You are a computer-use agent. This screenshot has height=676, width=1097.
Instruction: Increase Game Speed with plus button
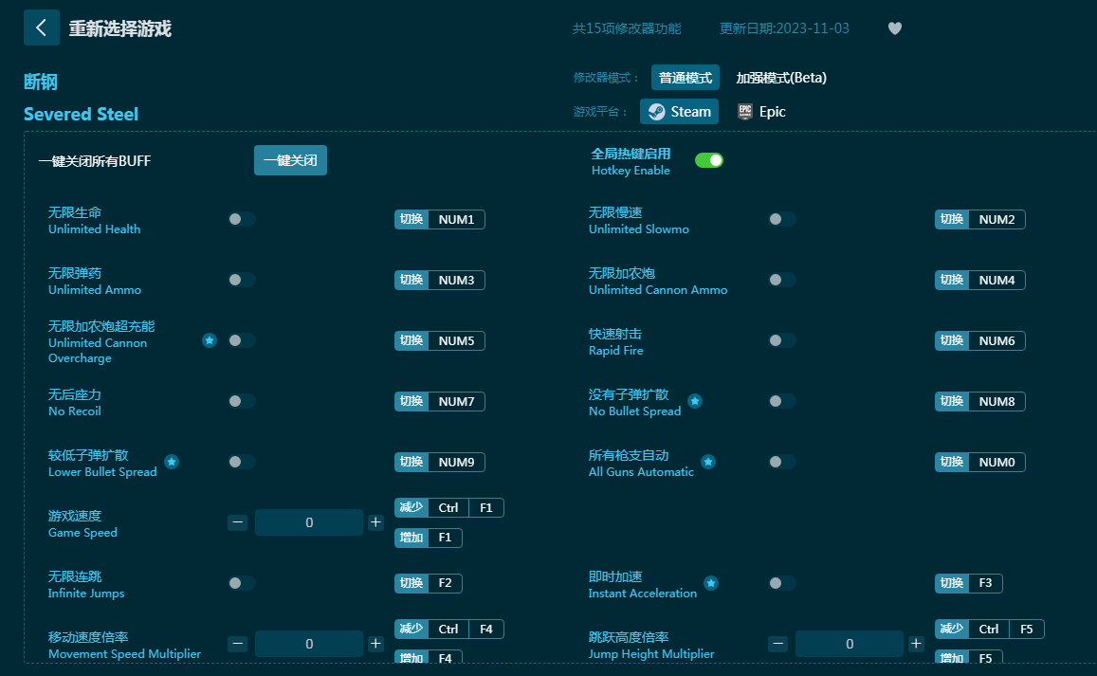point(375,522)
